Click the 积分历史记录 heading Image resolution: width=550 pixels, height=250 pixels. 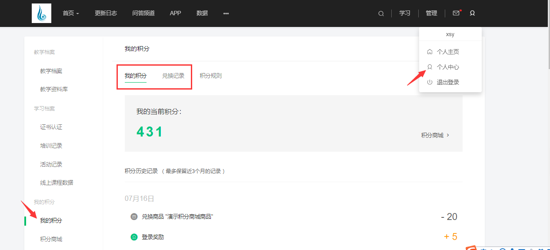pos(141,171)
